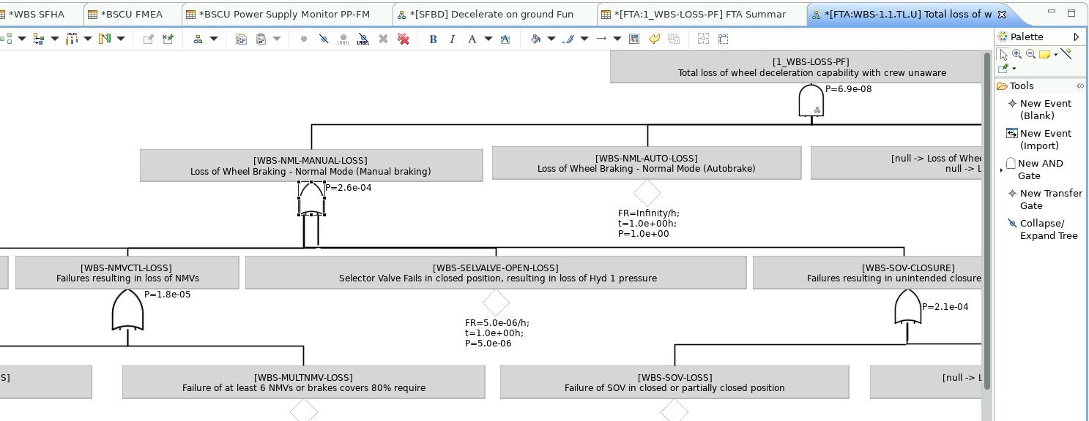Click the snap to shapes toolbar icon

click(x=723, y=39)
